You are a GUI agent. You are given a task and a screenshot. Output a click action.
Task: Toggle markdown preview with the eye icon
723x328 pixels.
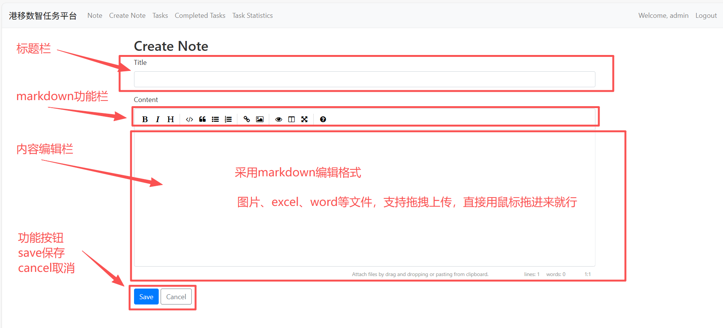pyautogui.click(x=279, y=119)
